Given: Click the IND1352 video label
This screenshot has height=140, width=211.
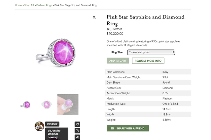Looking at the screenshot, I should tap(52, 124).
